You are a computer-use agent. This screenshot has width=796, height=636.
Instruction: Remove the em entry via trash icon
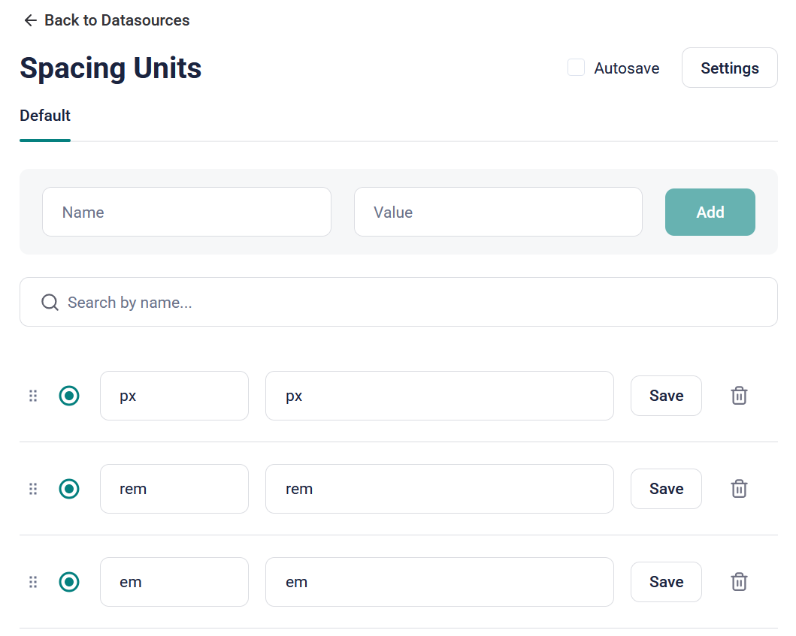739,582
